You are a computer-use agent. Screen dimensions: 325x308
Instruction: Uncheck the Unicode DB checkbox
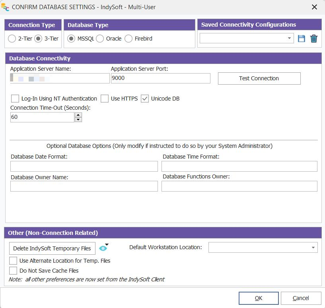click(145, 99)
